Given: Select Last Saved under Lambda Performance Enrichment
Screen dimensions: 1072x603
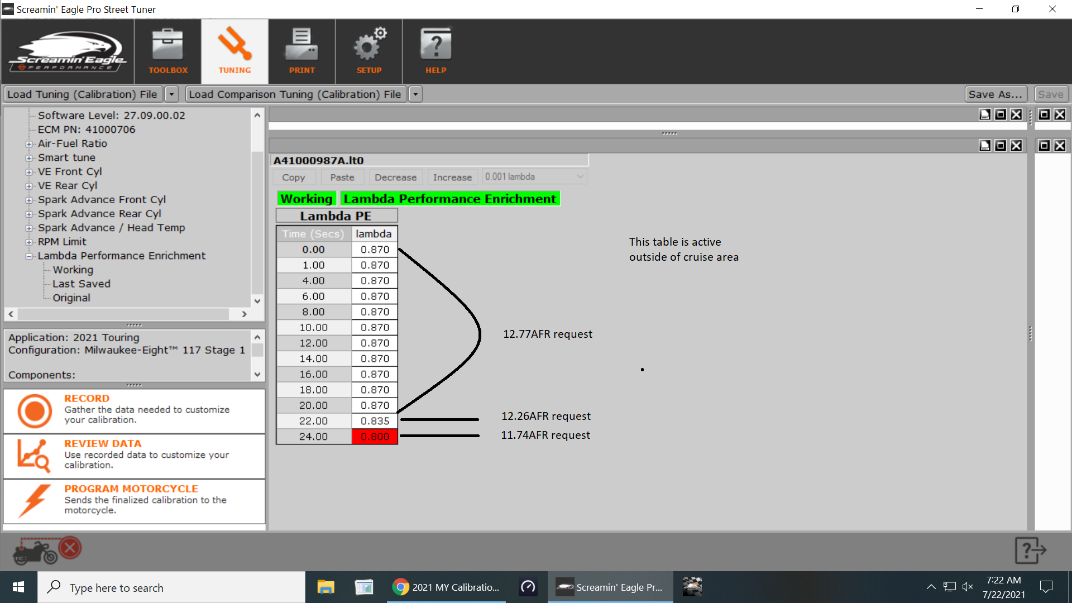Looking at the screenshot, I should [x=82, y=284].
